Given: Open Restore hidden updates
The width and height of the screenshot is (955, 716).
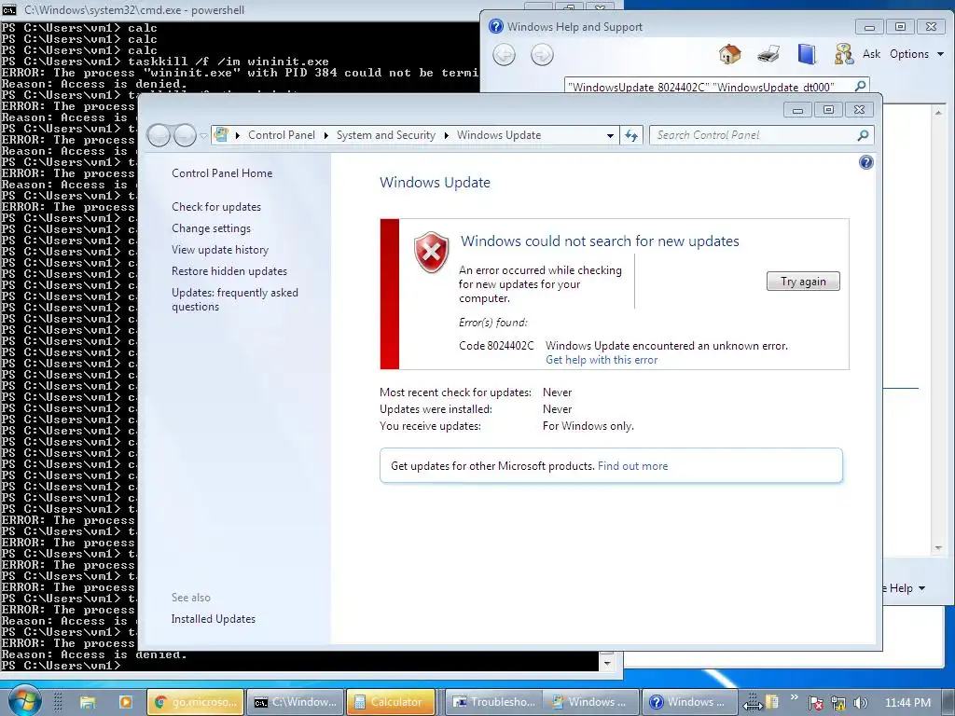Looking at the screenshot, I should tap(229, 271).
